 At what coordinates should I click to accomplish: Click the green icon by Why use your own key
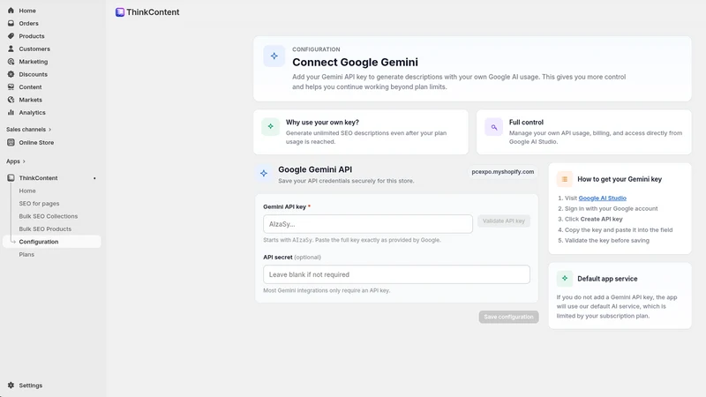click(271, 126)
